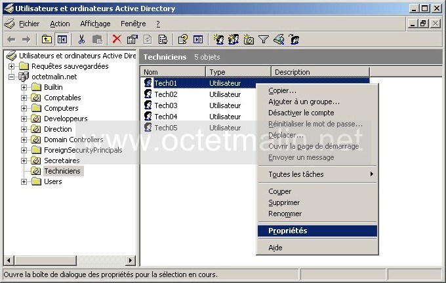446x283 pixels.
Task: Click the Copy toolbar icon
Action: point(97,39)
